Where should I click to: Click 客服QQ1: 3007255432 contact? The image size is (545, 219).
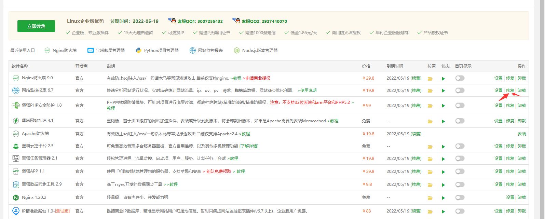195,21
